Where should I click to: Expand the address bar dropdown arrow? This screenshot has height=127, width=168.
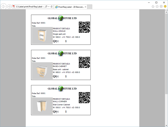49,6
